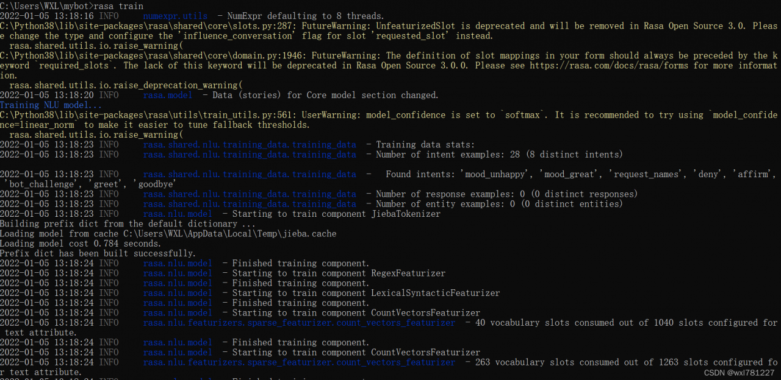Click the 'Training data stats:' text
The width and height of the screenshot is (781, 380).
[x=425, y=145]
